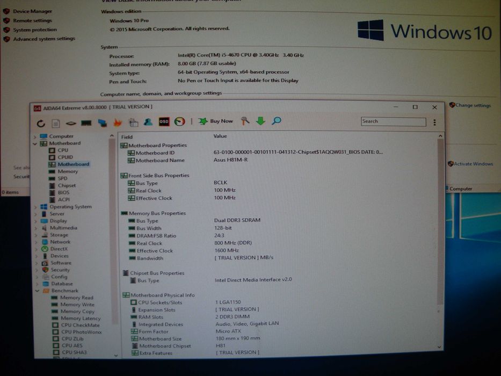Expand the Network tree node
Image resolution: width=501 pixels, height=376 pixels.
(36, 242)
